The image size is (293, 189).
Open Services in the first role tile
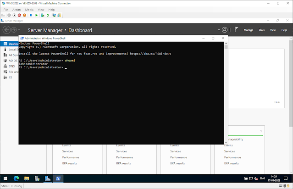tap(68, 151)
